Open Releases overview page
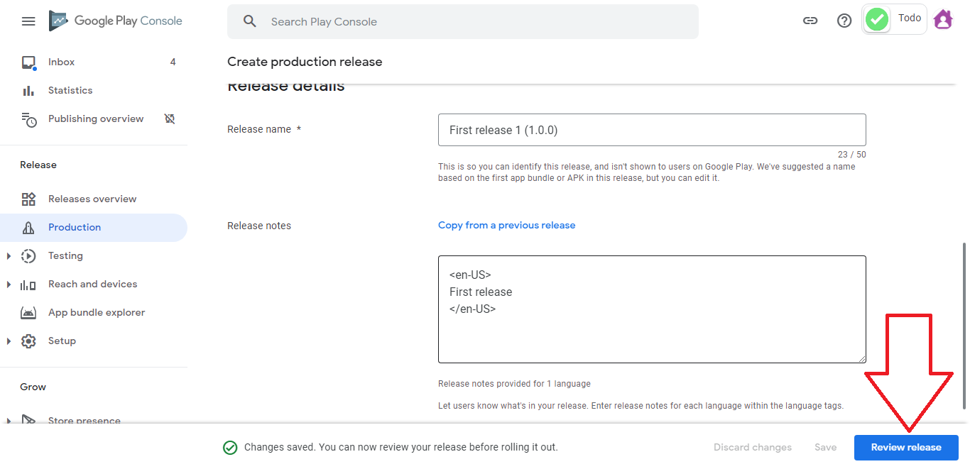 [92, 199]
